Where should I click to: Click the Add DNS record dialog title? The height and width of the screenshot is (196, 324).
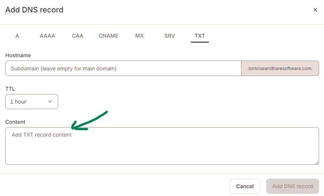pyautogui.click(x=34, y=10)
